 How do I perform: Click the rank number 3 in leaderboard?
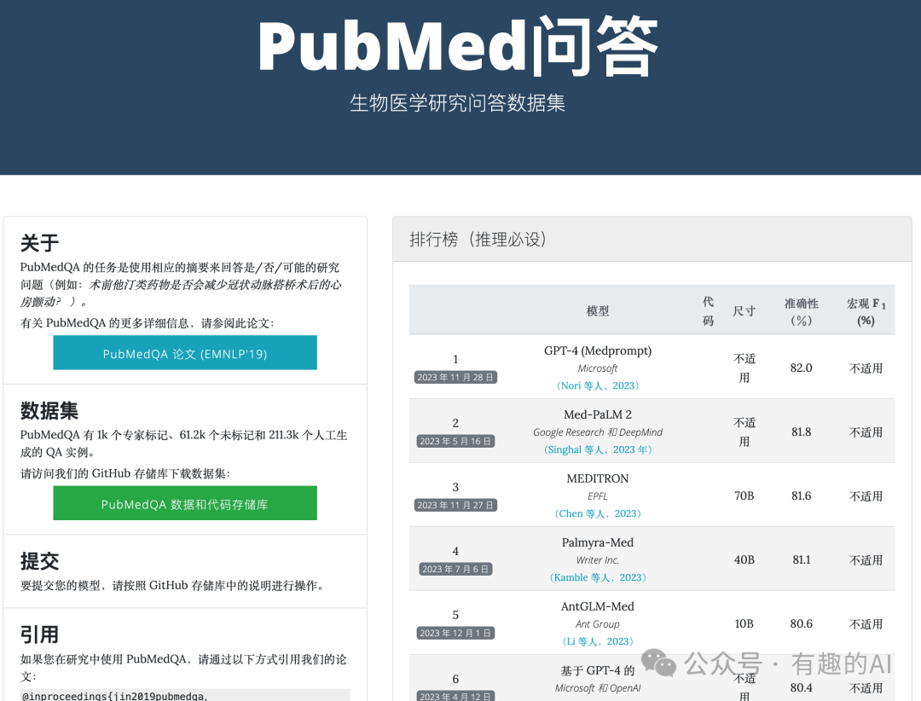[x=455, y=487]
